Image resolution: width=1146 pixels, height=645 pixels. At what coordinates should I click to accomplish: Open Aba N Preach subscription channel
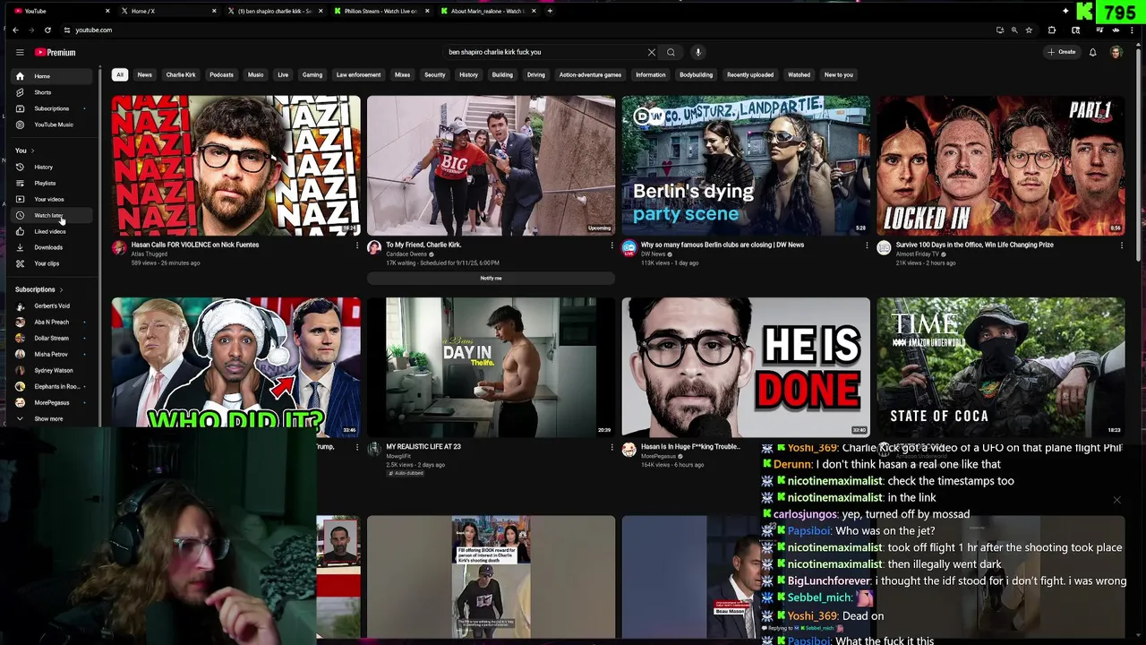click(51, 322)
